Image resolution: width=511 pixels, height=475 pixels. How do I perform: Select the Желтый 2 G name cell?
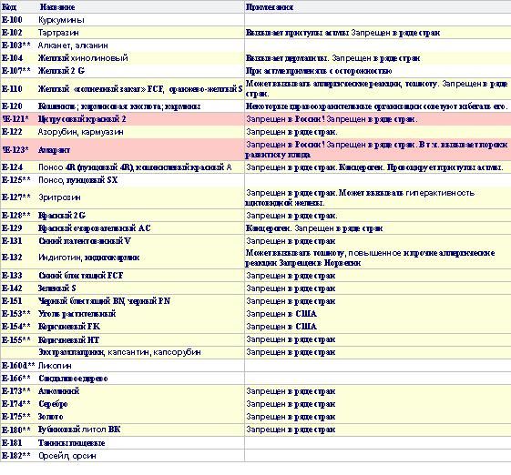62,71
